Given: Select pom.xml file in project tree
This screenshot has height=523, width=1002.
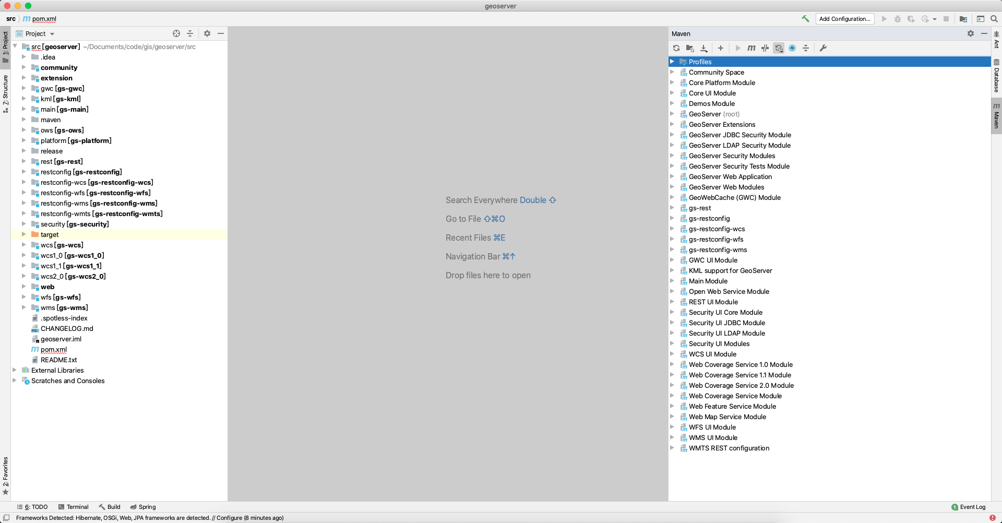Looking at the screenshot, I should pyautogui.click(x=54, y=349).
